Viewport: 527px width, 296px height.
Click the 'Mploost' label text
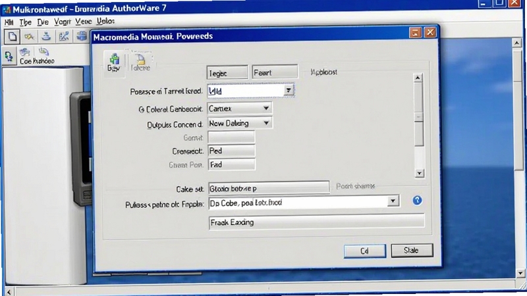[323, 72]
